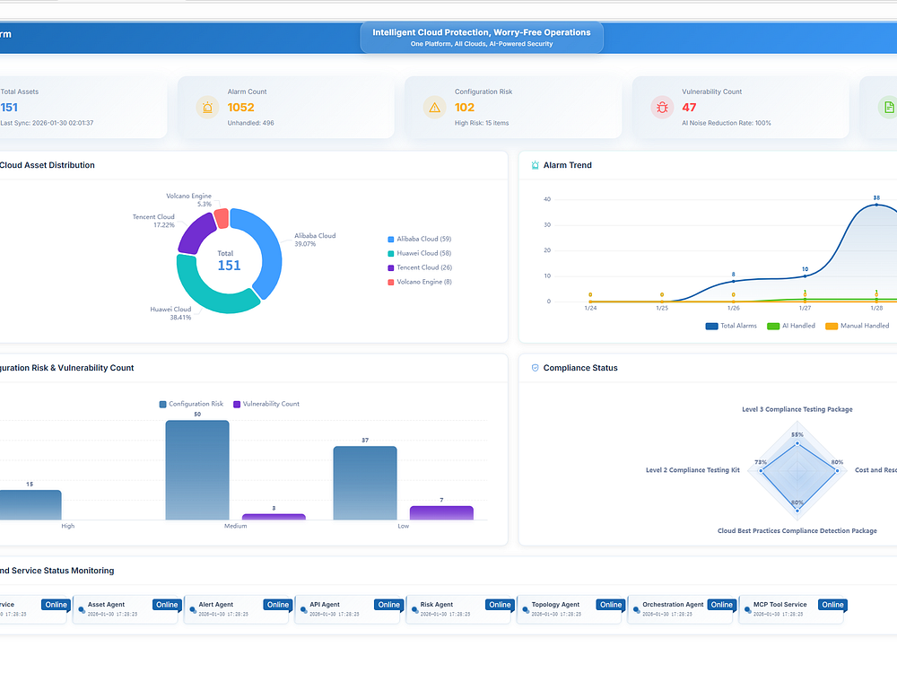Click the MCP Tool Service status icon

[x=748, y=610]
